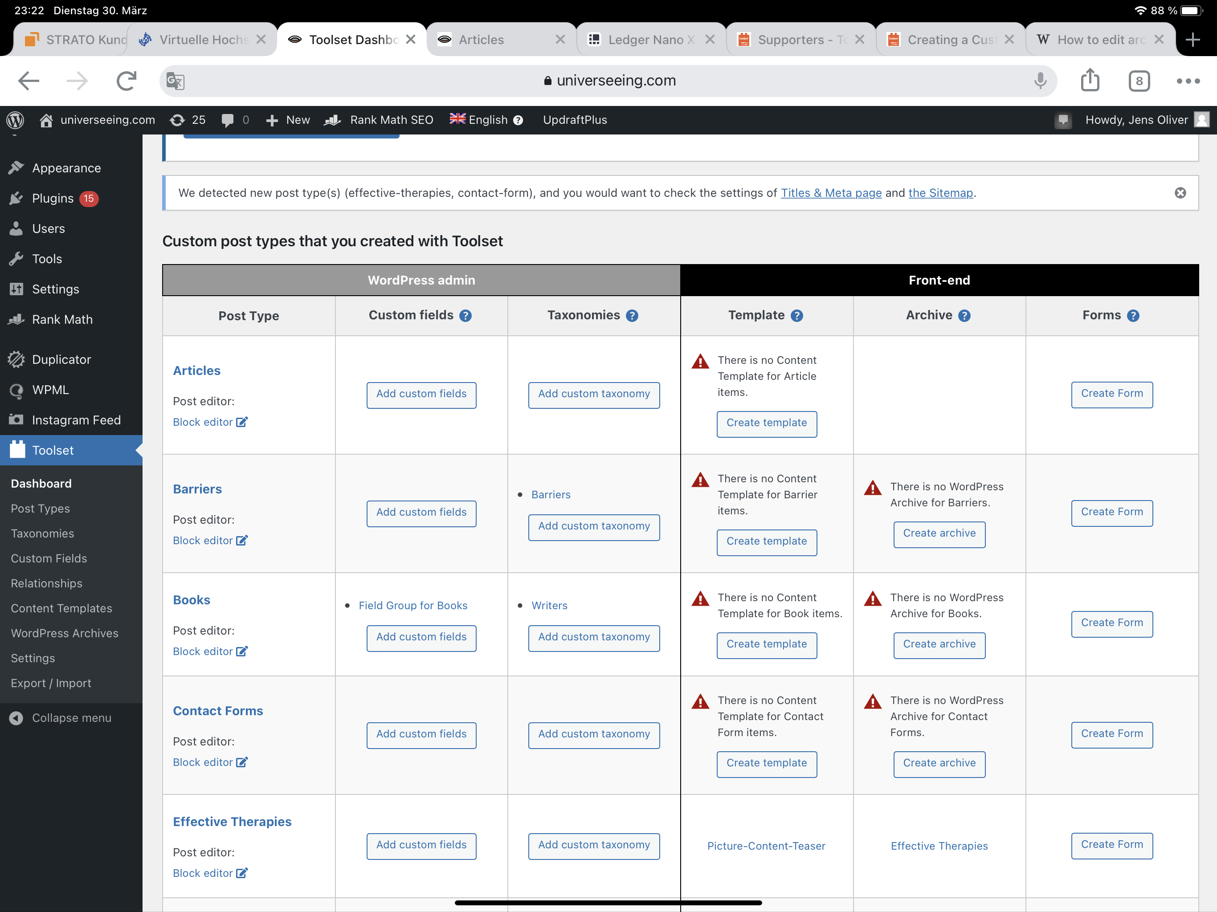Open Rank Math SEO admin bar menu
Image resolution: width=1217 pixels, height=912 pixels.
coord(379,120)
